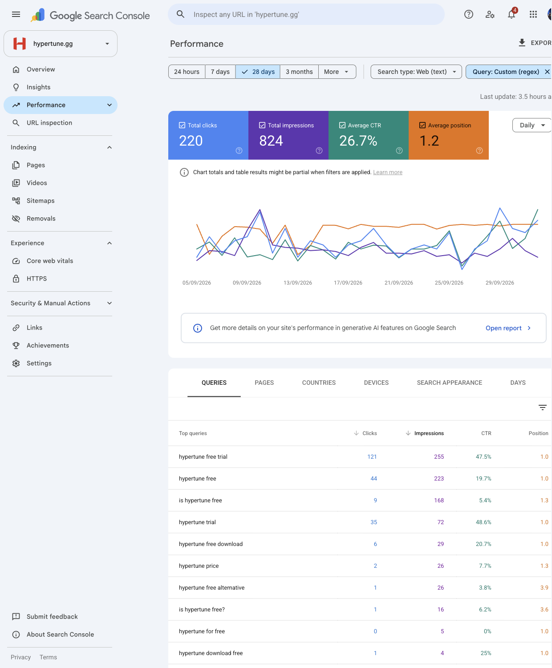Open the hamburger main menu

(16, 14)
